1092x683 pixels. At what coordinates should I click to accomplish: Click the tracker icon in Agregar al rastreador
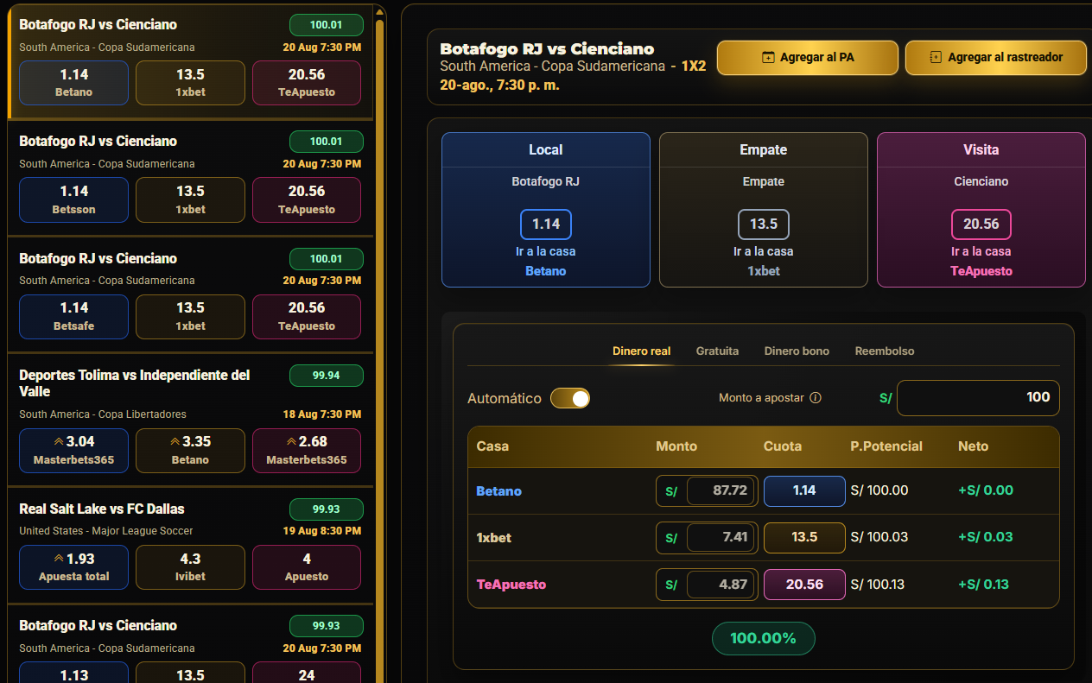pos(936,58)
